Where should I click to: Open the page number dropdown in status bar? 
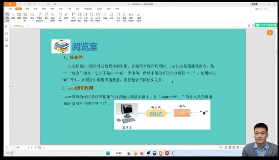28,147
